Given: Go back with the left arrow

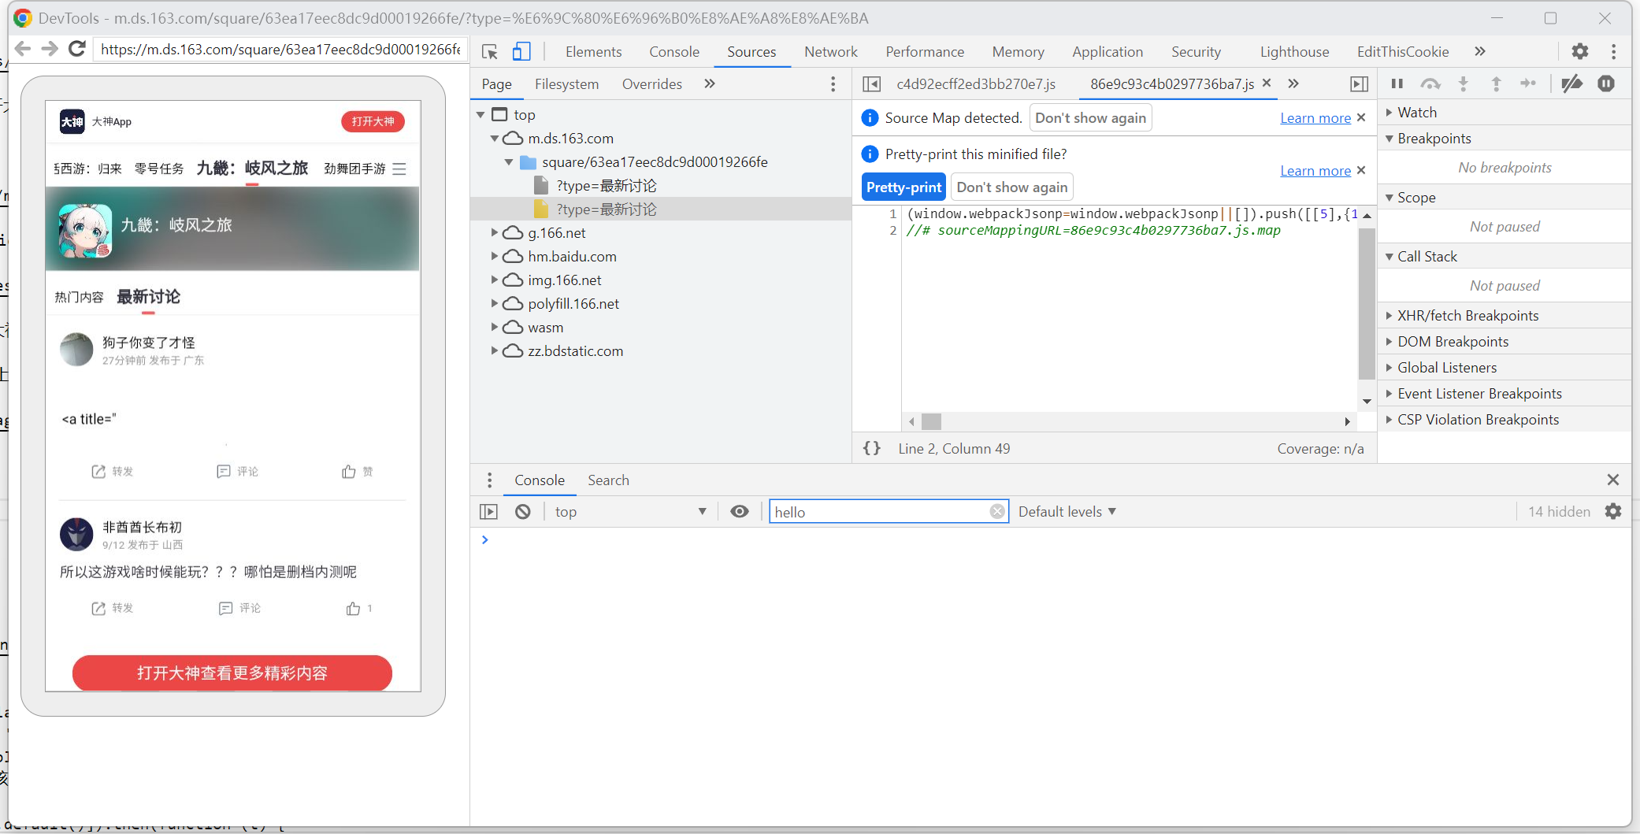Looking at the screenshot, I should (x=22, y=49).
